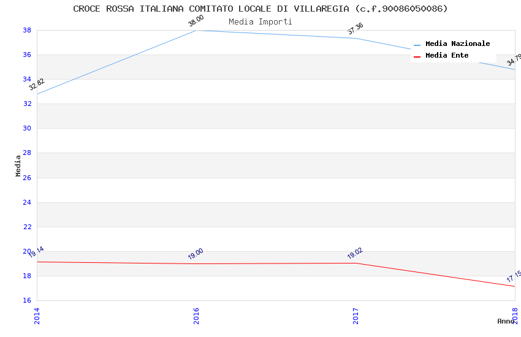Click the y-axis tick value 18
521x337 pixels.
tap(27, 276)
